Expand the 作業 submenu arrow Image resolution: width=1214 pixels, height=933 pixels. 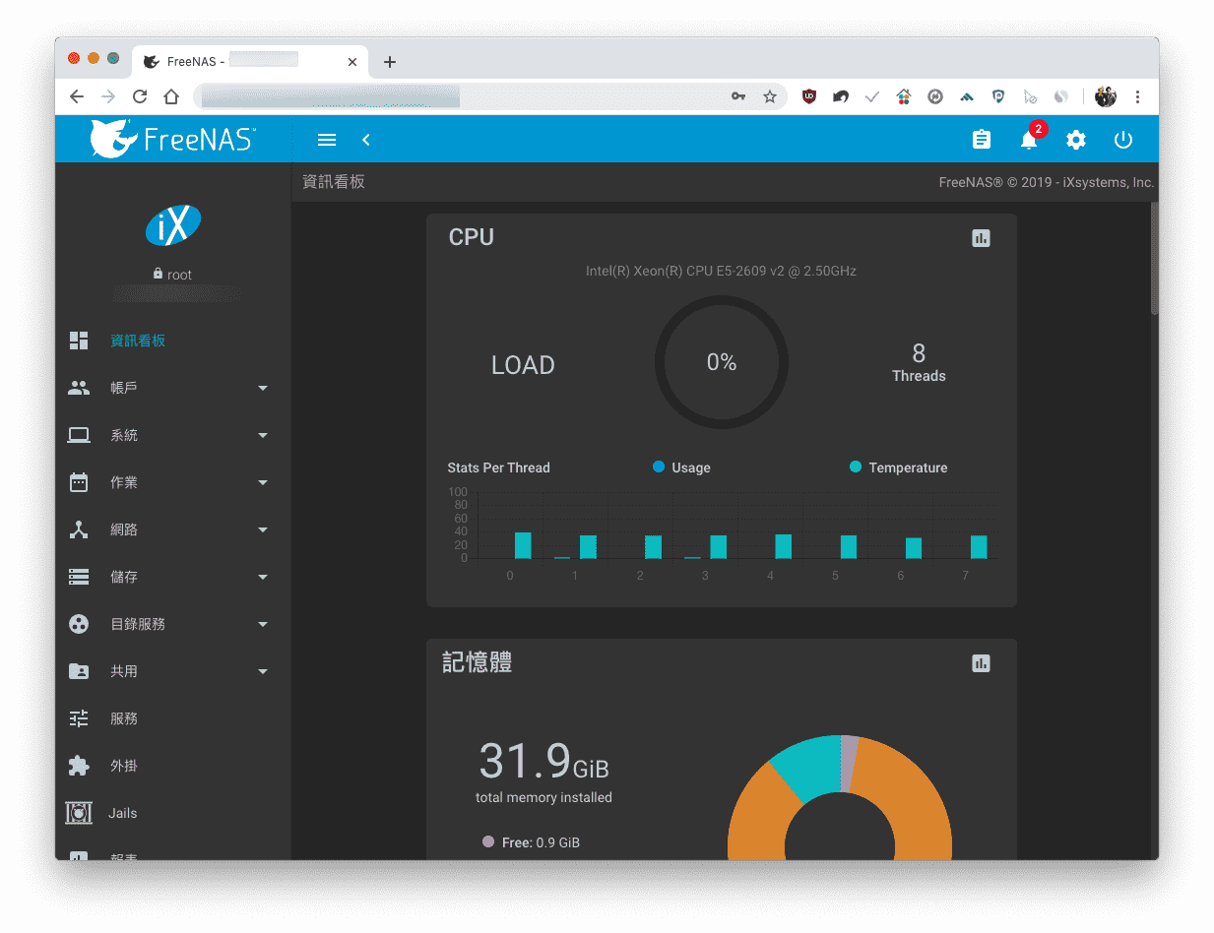(263, 482)
